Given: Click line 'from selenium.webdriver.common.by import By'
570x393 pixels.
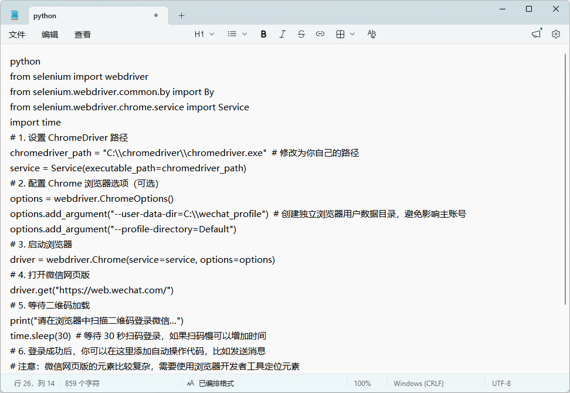Looking at the screenshot, I should 112,92.
